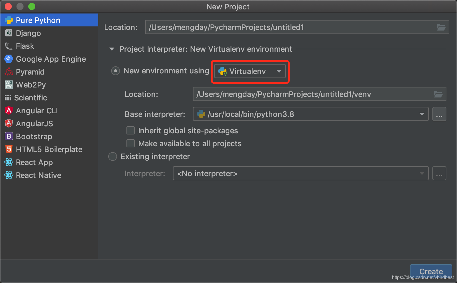Enable Inherit global site-packages
The height and width of the screenshot is (283, 457).
pos(131,130)
